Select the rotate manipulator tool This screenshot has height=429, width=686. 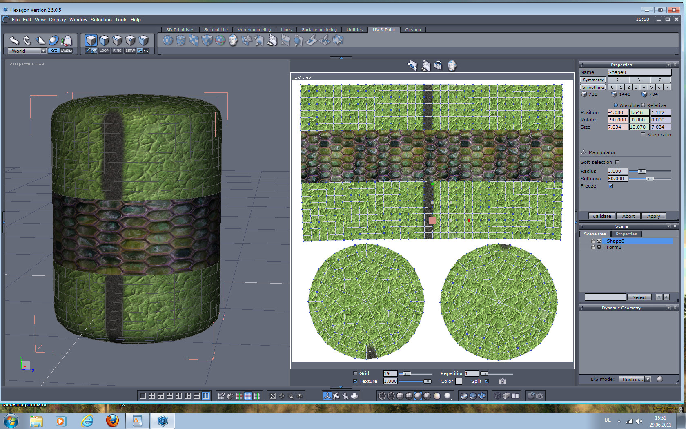click(27, 40)
